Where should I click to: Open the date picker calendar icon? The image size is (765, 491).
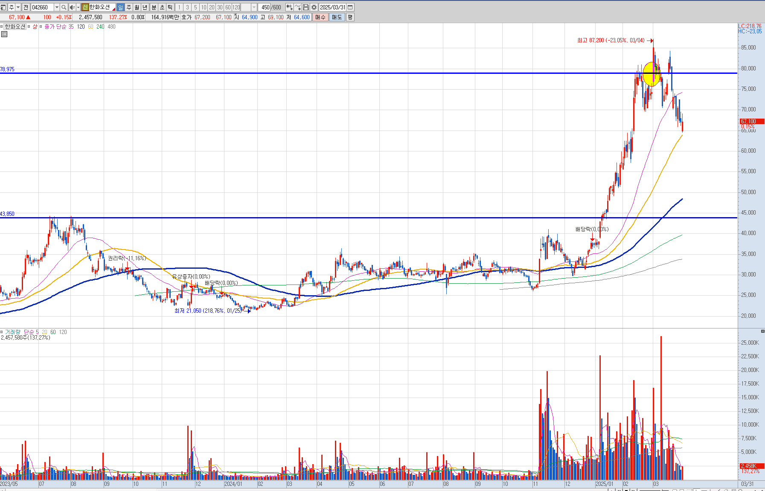coord(350,7)
